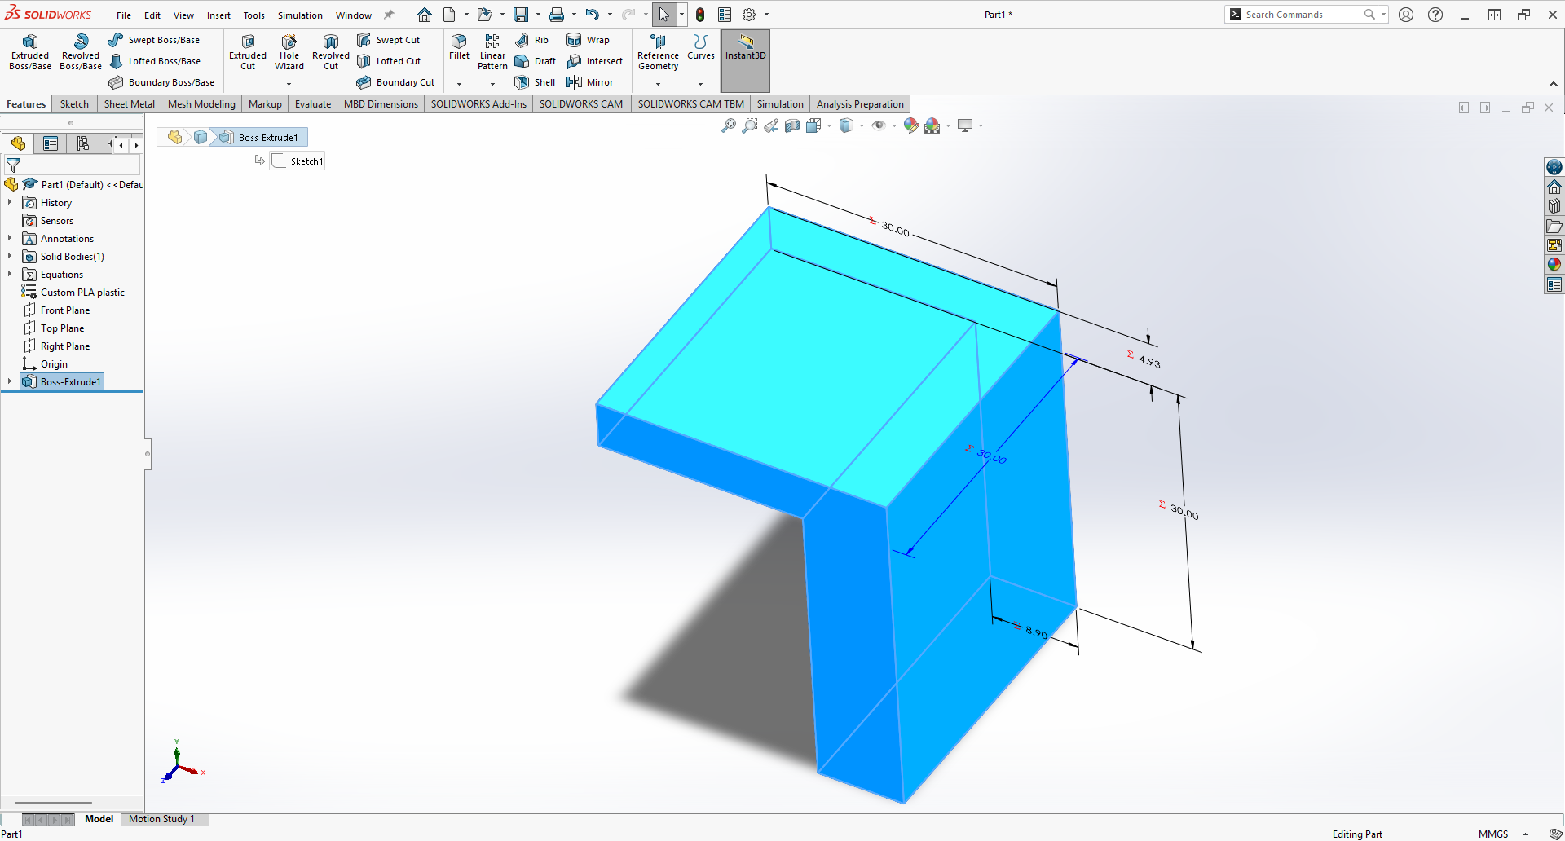Open the Display Style dropdown arrow
This screenshot has width=1565, height=841.
pyautogui.click(x=862, y=125)
